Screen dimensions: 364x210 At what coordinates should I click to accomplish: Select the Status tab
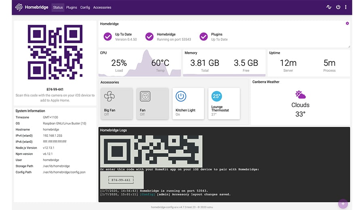point(58,7)
